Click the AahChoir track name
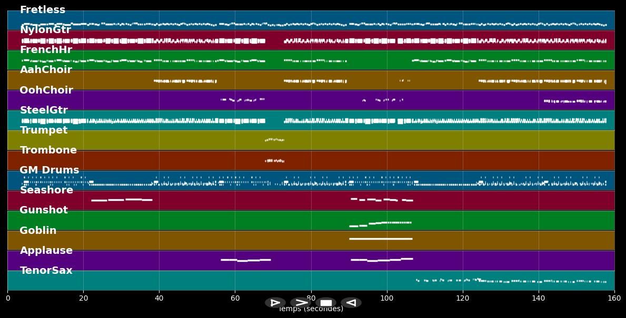626x318 pixels. (x=46, y=69)
